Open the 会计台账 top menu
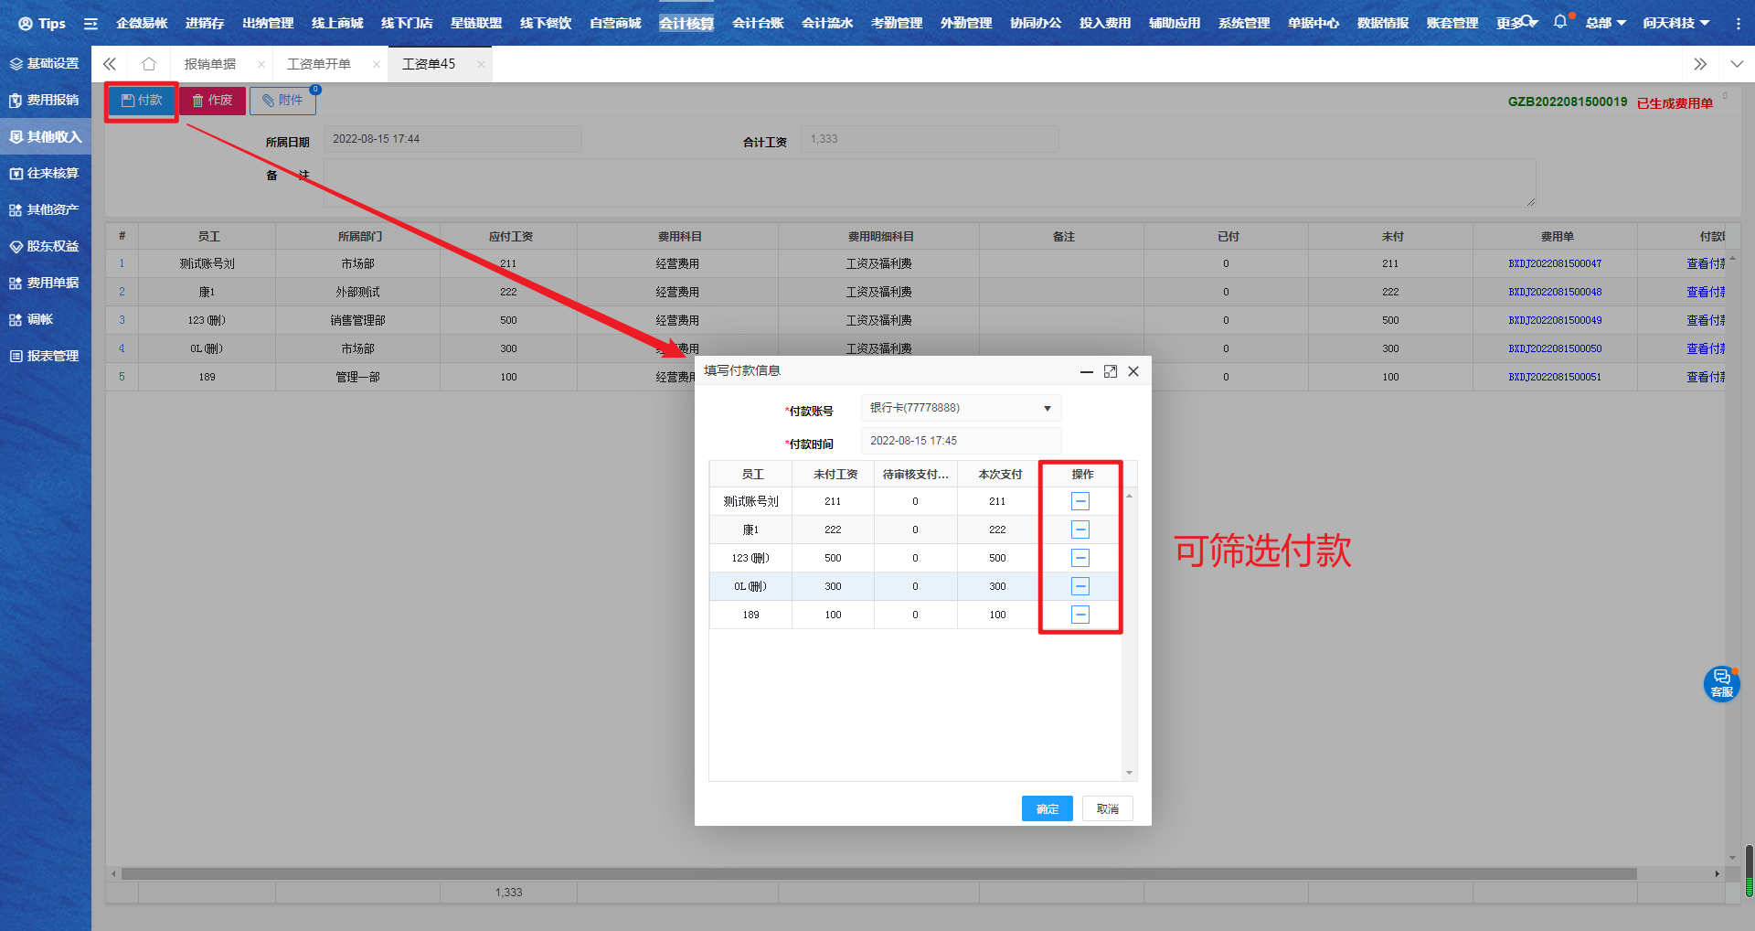Screen dimensions: 1755x931 coord(757,23)
